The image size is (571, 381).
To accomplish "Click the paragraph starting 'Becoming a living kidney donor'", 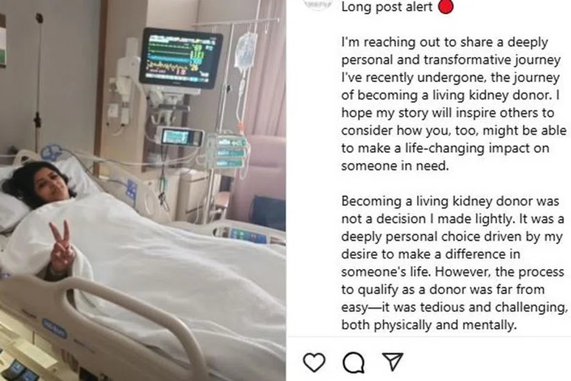I will tap(454, 263).
